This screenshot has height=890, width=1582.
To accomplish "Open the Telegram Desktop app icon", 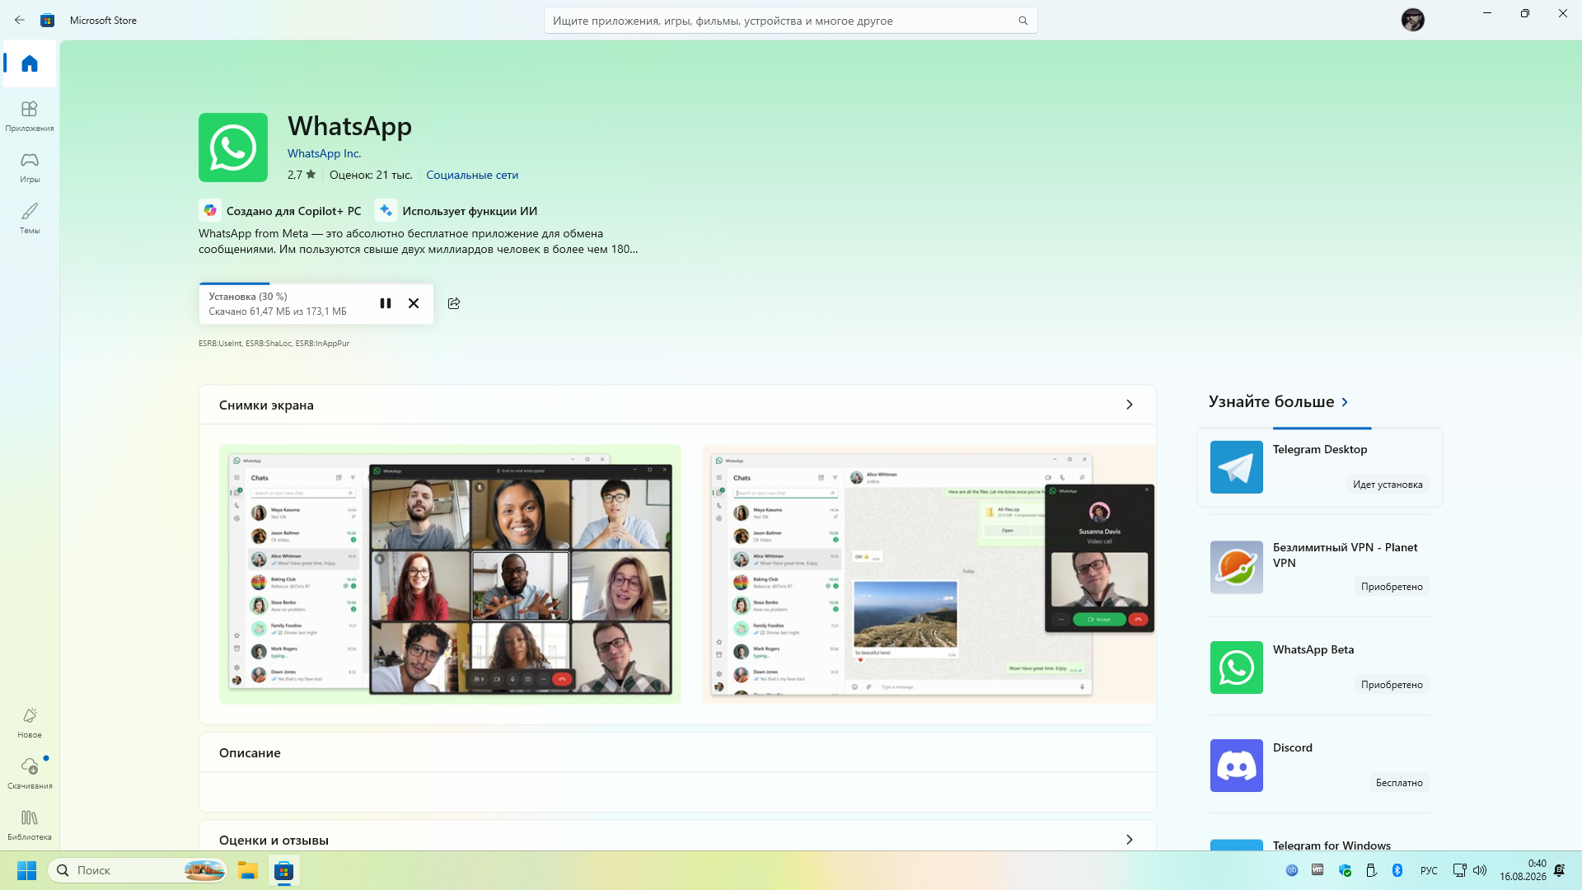I will 1236,467.
